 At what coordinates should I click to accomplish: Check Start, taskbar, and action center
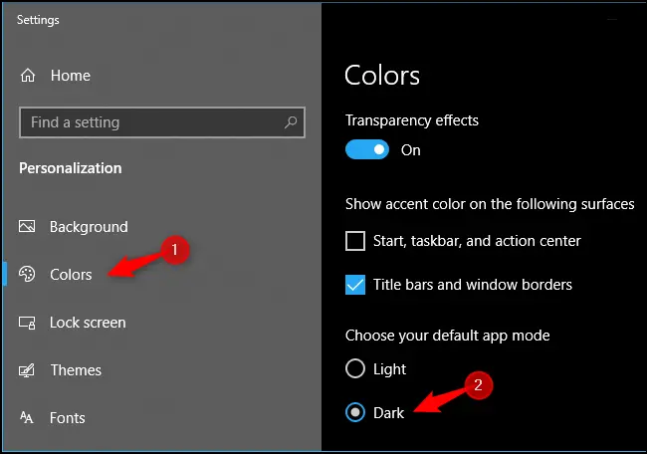click(355, 241)
